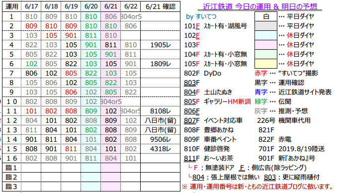Click the 6/20 column header

(x=91, y=6)
